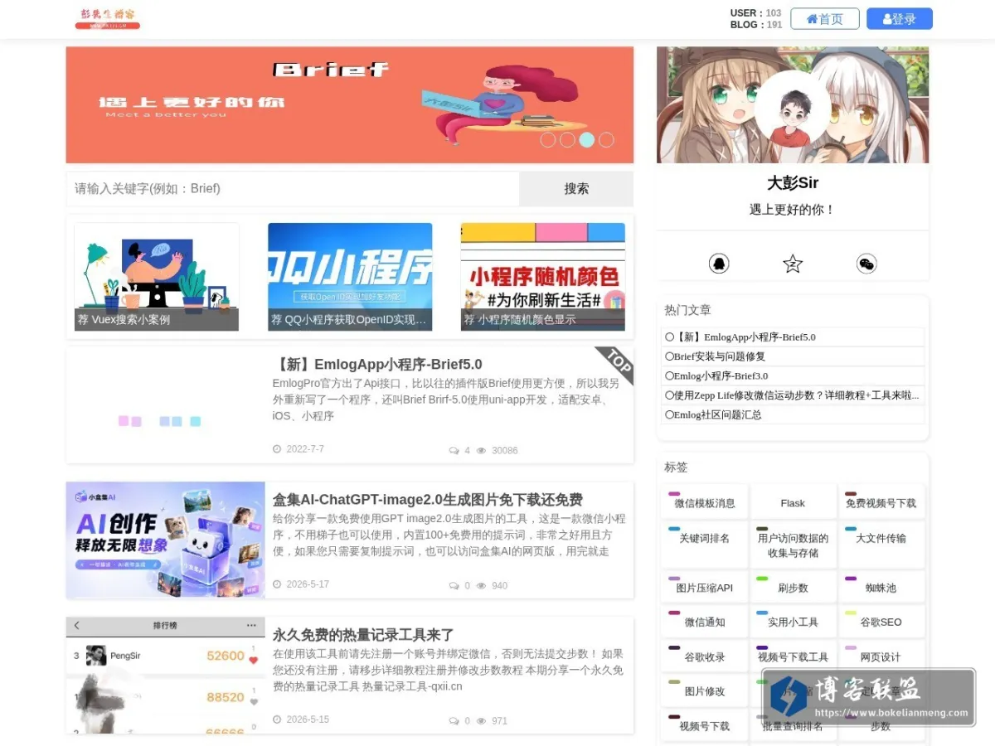Select the 蜘蛛池 tag
Viewport: 995px width, 746px height.
coord(881,587)
